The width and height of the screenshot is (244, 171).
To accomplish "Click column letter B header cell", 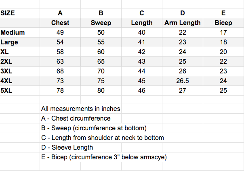I will pyautogui.click(x=101, y=13).
